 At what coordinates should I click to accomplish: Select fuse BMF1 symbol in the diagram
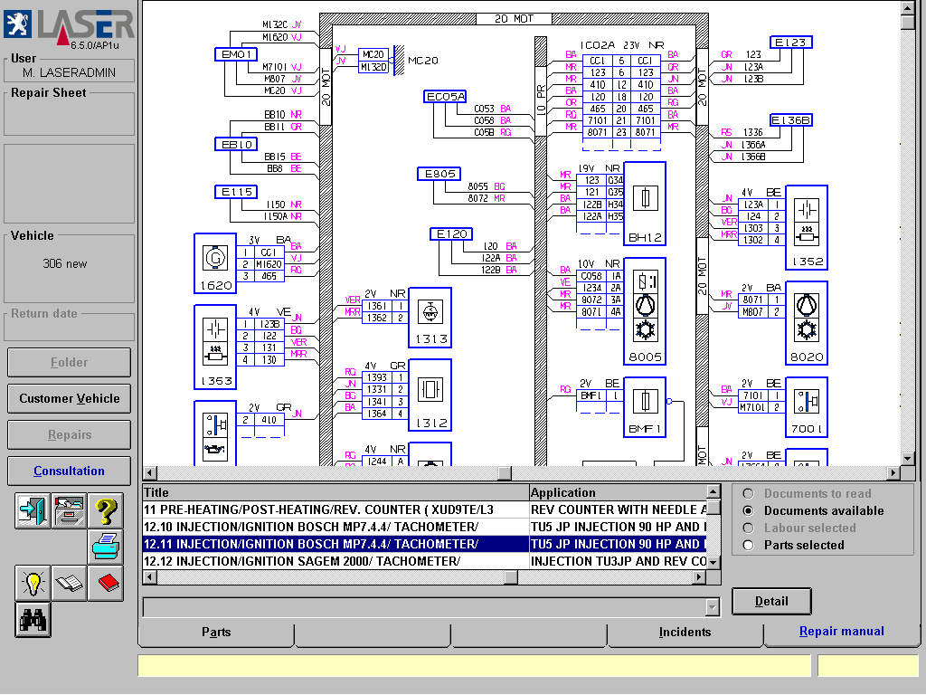coord(645,407)
